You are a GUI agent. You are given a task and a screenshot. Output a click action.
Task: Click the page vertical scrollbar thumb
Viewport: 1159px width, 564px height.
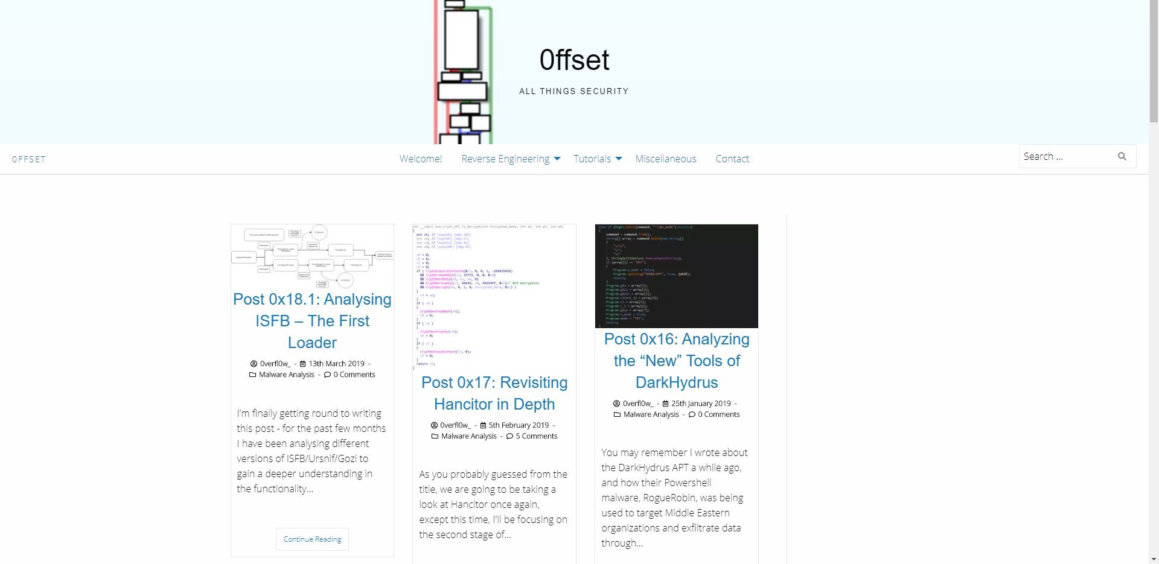(1154, 60)
